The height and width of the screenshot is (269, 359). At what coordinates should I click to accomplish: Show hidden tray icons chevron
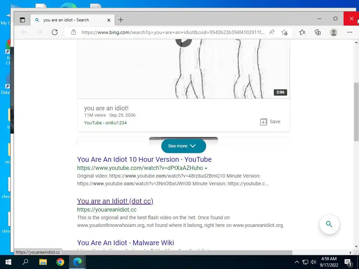[x=297, y=262]
